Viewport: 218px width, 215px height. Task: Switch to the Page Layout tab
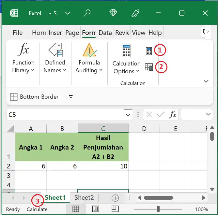click(x=72, y=33)
